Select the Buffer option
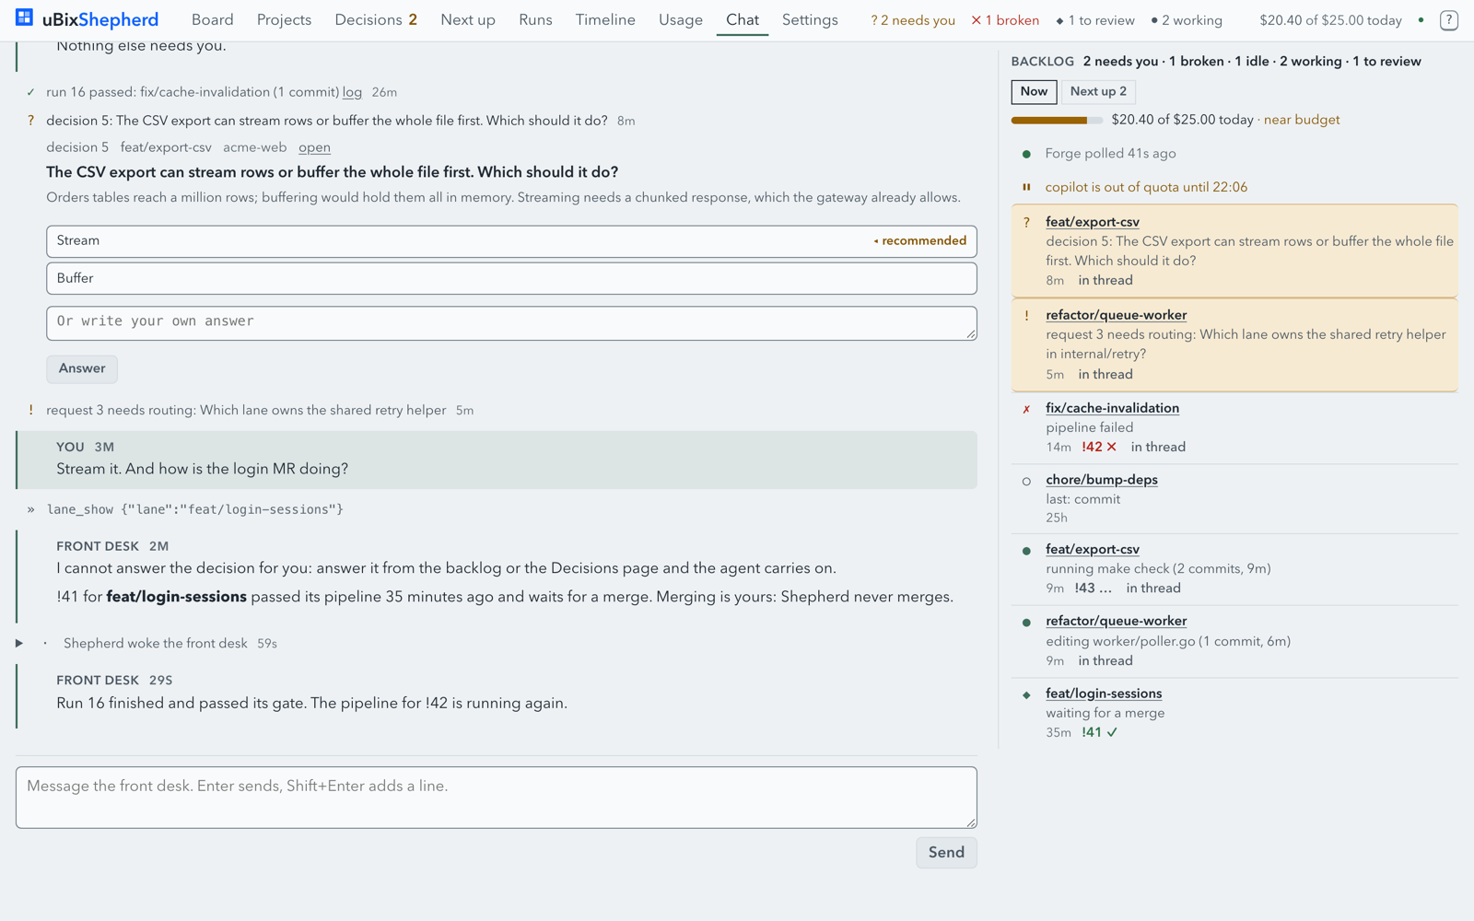1474x921 pixels. pos(511,278)
